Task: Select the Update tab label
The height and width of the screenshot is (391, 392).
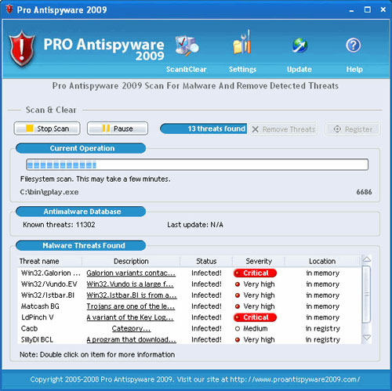Action: pos(299,69)
